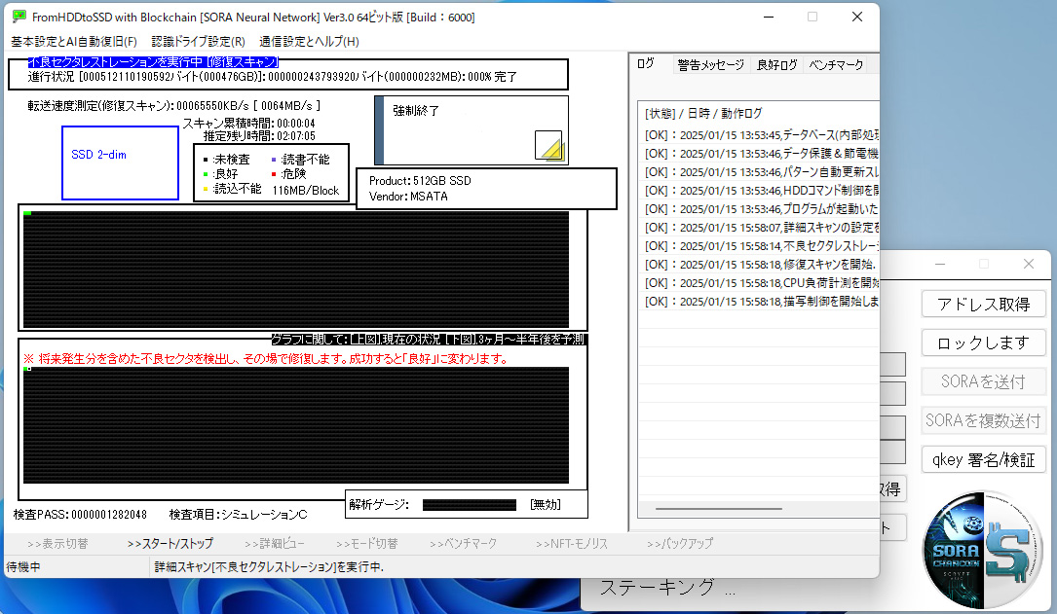Open the 認識ドライブ設定(R) menu
Screen dimensions: 1057x614
[198, 42]
